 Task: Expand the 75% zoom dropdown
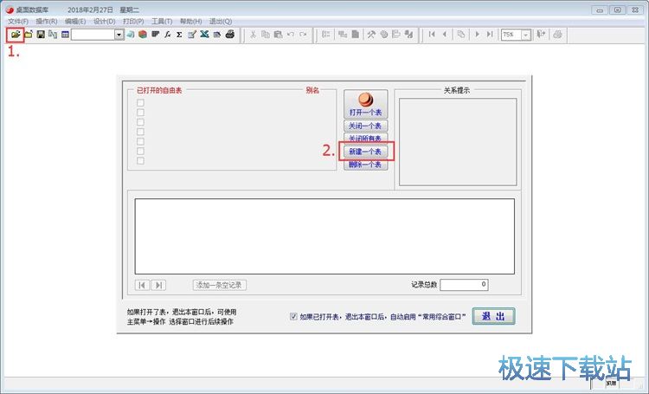(525, 35)
